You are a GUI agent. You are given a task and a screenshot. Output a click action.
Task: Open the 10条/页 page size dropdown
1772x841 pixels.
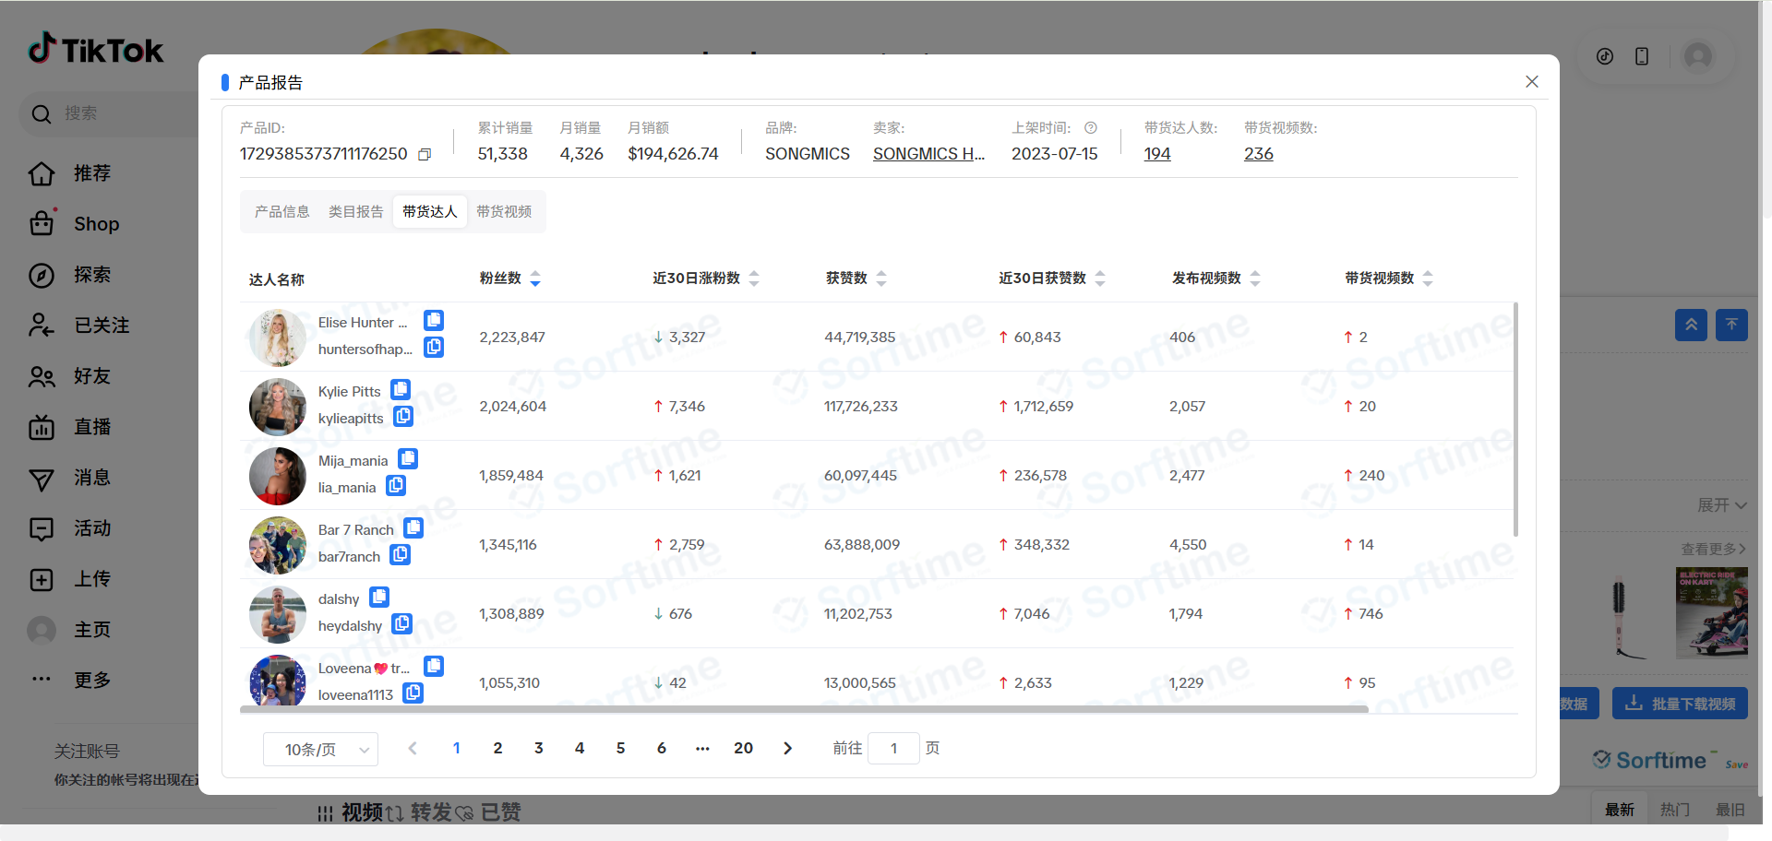point(320,750)
